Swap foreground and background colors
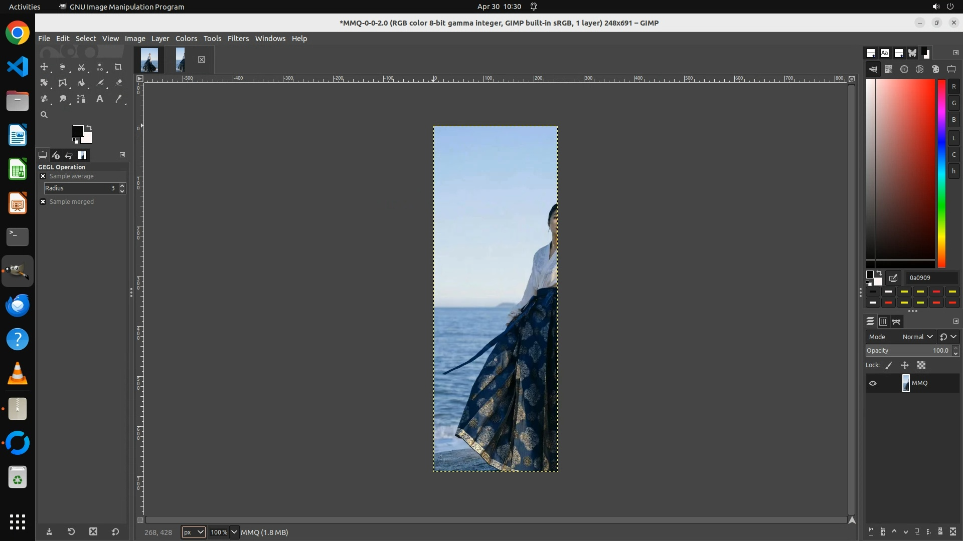The width and height of the screenshot is (963, 541). (x=89, y=128)
